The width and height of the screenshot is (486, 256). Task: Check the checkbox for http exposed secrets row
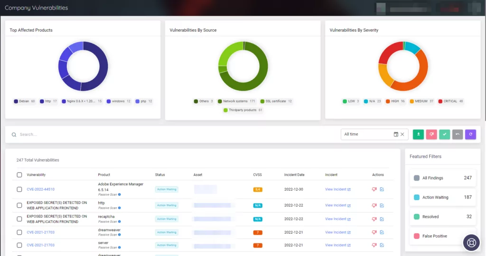(19, 205)
